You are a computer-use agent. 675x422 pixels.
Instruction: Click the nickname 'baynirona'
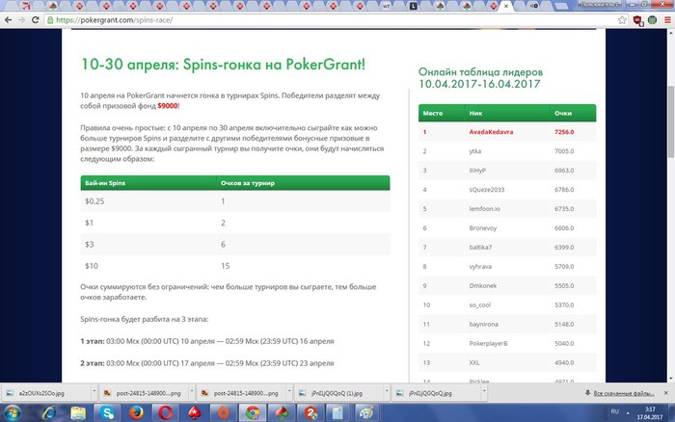point(484,325)
